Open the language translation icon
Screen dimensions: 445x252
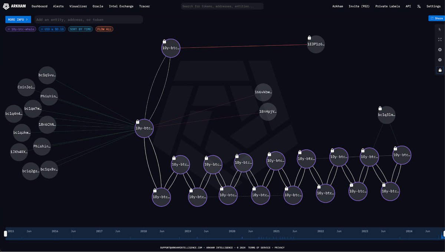pyautogui.click(x=419, y=6)
